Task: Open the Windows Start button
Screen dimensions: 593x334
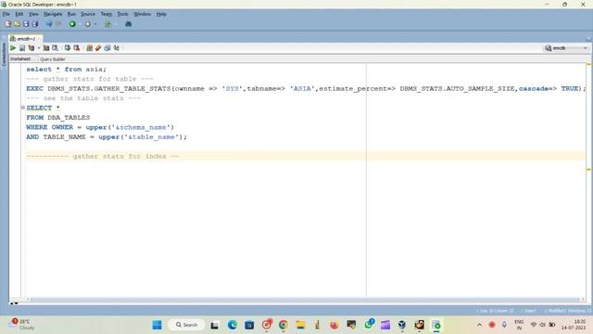Action: tap(157, 325)
